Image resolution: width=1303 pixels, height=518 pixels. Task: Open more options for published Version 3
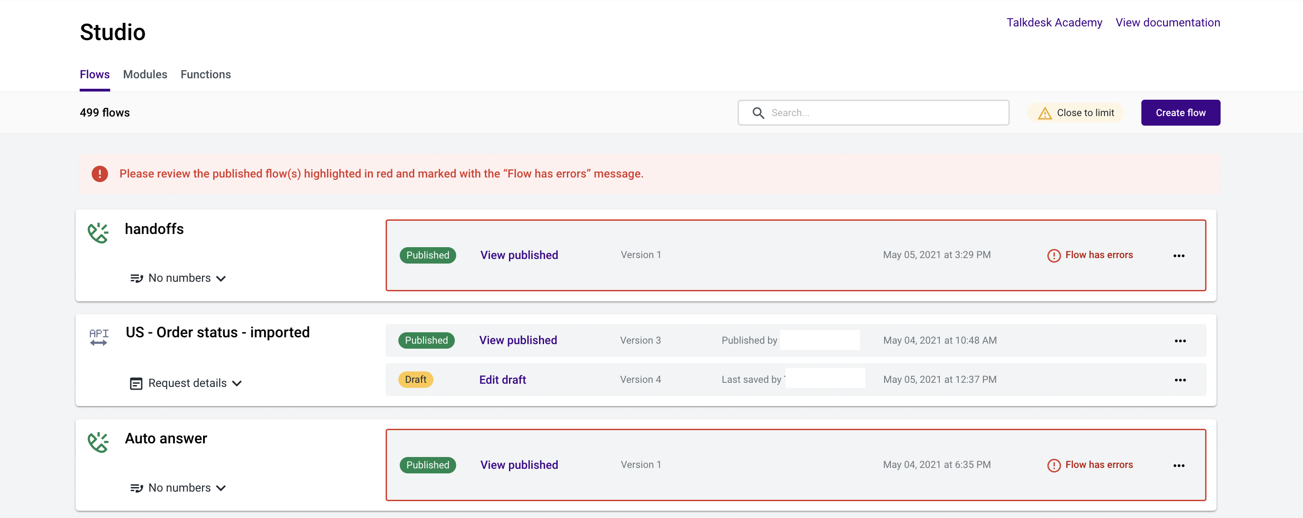[x=1180, y=340]
